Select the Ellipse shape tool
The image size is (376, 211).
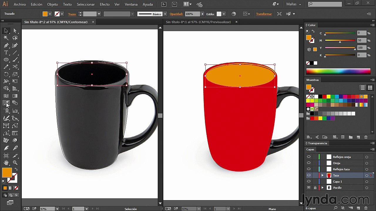click(6, 60)
